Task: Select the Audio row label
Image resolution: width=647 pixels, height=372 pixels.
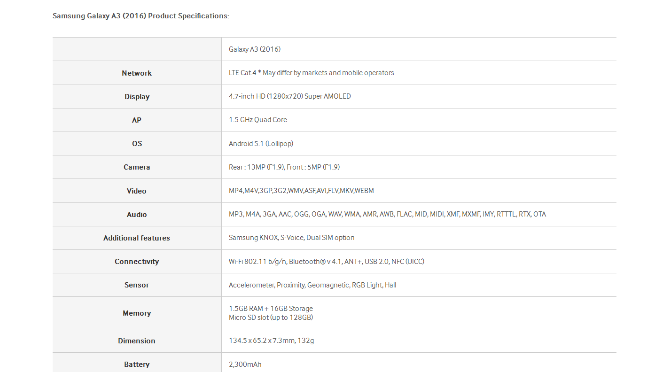Action: click(137, 215)
